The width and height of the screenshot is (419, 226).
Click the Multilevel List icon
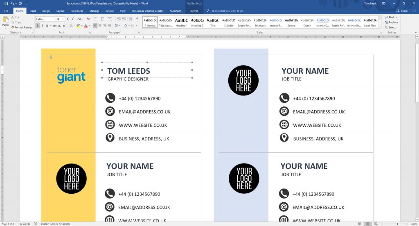(x=110, y=19)
